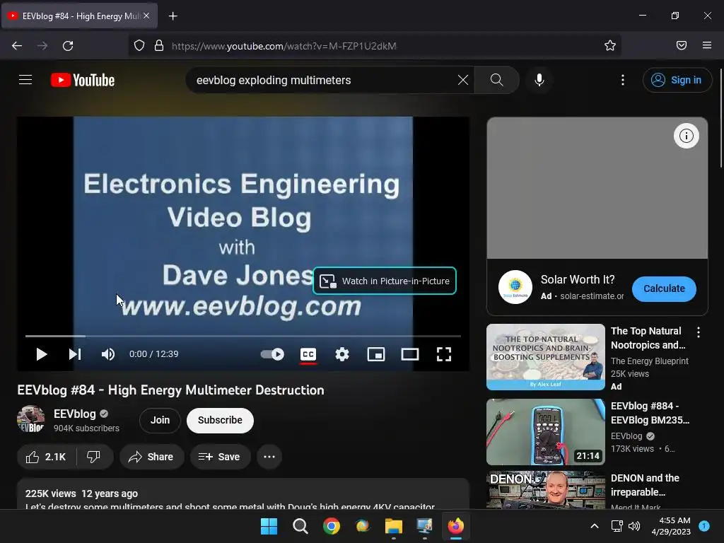Save video to playlist
This screenshot has height=543, width=724.
point(220,457)
